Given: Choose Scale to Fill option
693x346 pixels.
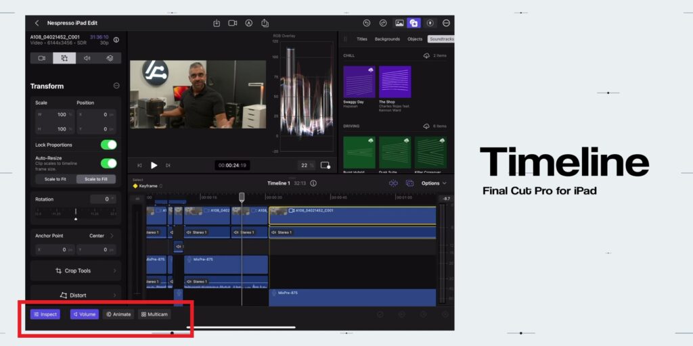Looking at the screenshot, I should 96,179.
